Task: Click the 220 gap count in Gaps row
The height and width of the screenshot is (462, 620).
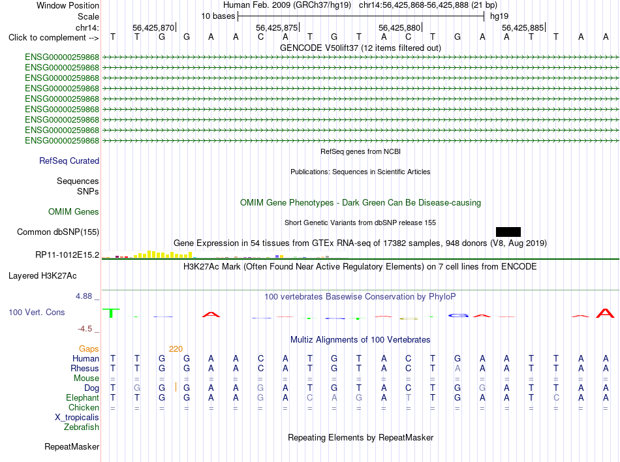Action: click(176, 349)
